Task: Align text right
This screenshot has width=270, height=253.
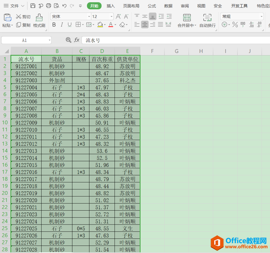Action: click(x=152, y=24)
